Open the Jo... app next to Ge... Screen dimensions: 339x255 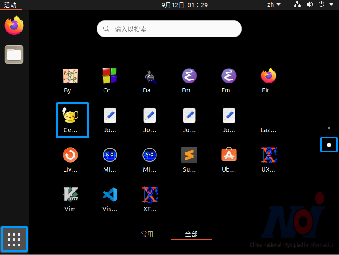(x=110, y=120)
